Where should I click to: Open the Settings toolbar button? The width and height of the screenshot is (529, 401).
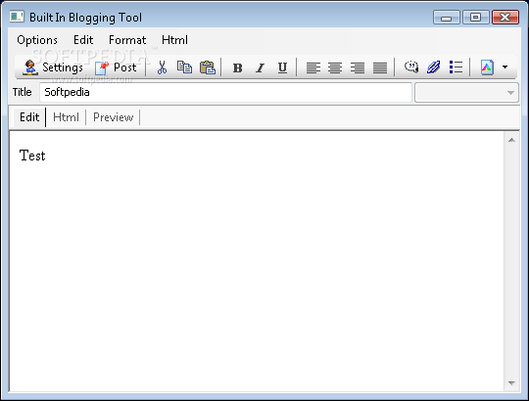tap(52, 67)
